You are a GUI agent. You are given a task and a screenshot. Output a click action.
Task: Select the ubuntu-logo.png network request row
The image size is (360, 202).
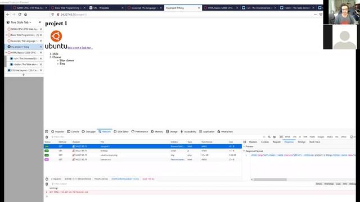pyautogui.click(x=142, y=155)
